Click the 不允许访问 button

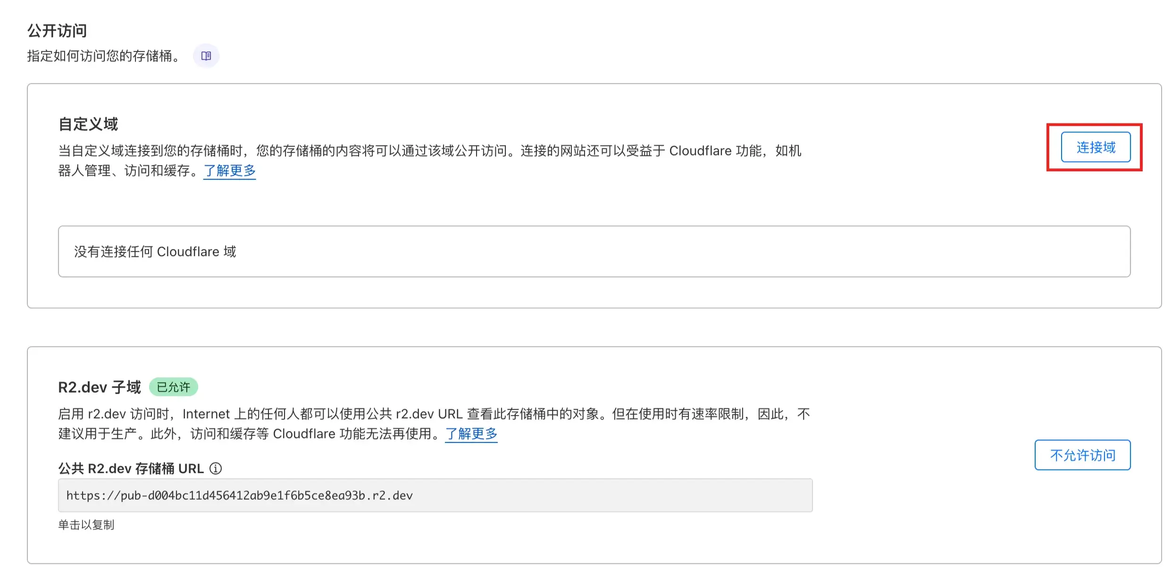[1082, 455]
